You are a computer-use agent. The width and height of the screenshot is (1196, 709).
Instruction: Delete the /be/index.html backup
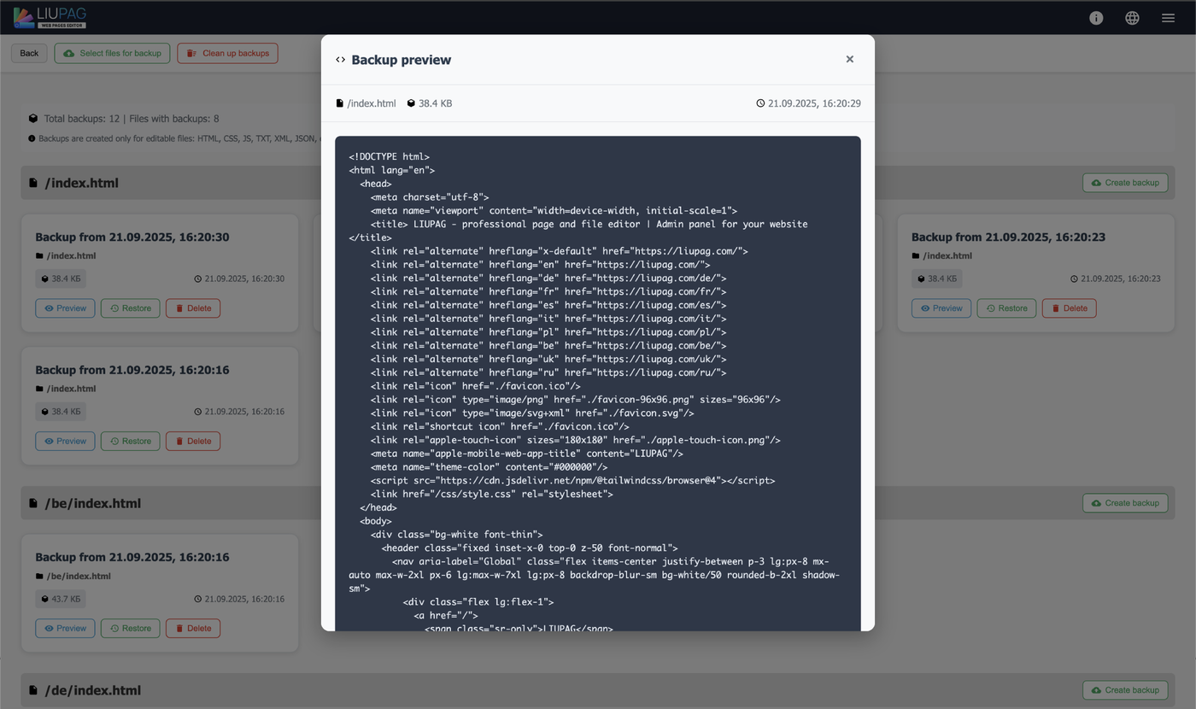[192, 629]
